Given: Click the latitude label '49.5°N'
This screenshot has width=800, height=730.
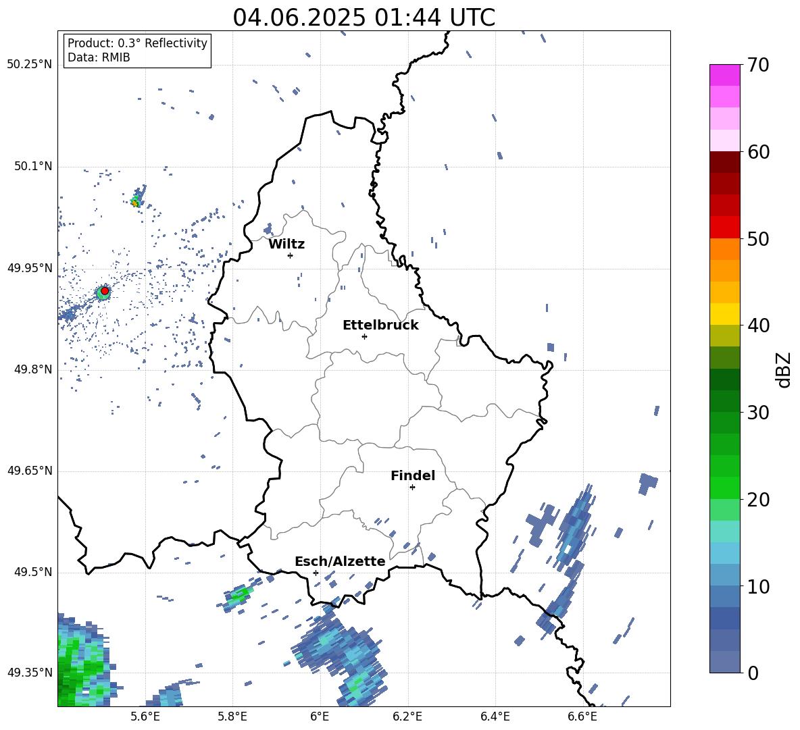Looking at the screenshot, I should click(x=32, y=573).
